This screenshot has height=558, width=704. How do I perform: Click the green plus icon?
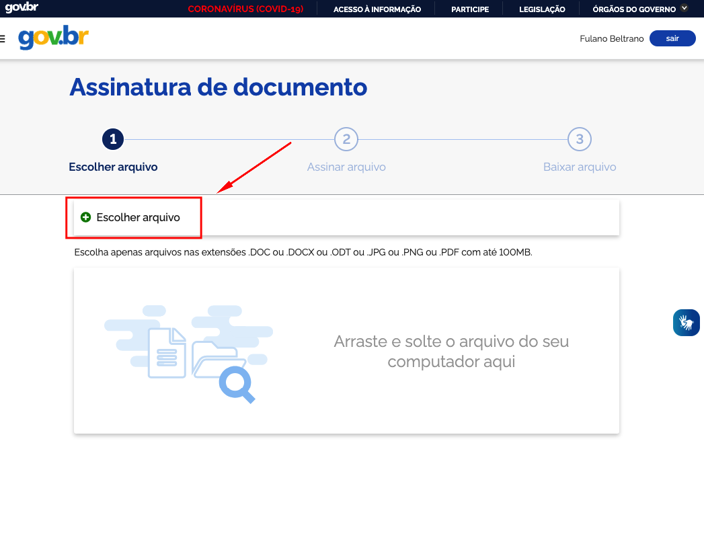point(85,217)
